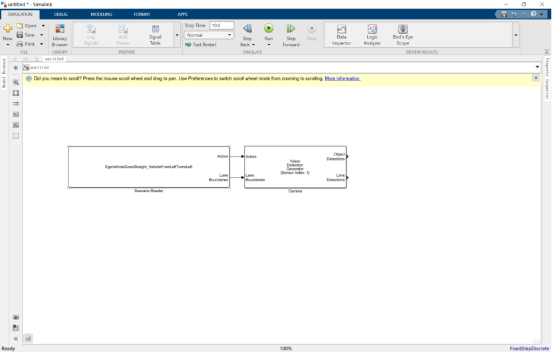
Task: Toggle Fast Restart
Action: (x=201, y=44)
